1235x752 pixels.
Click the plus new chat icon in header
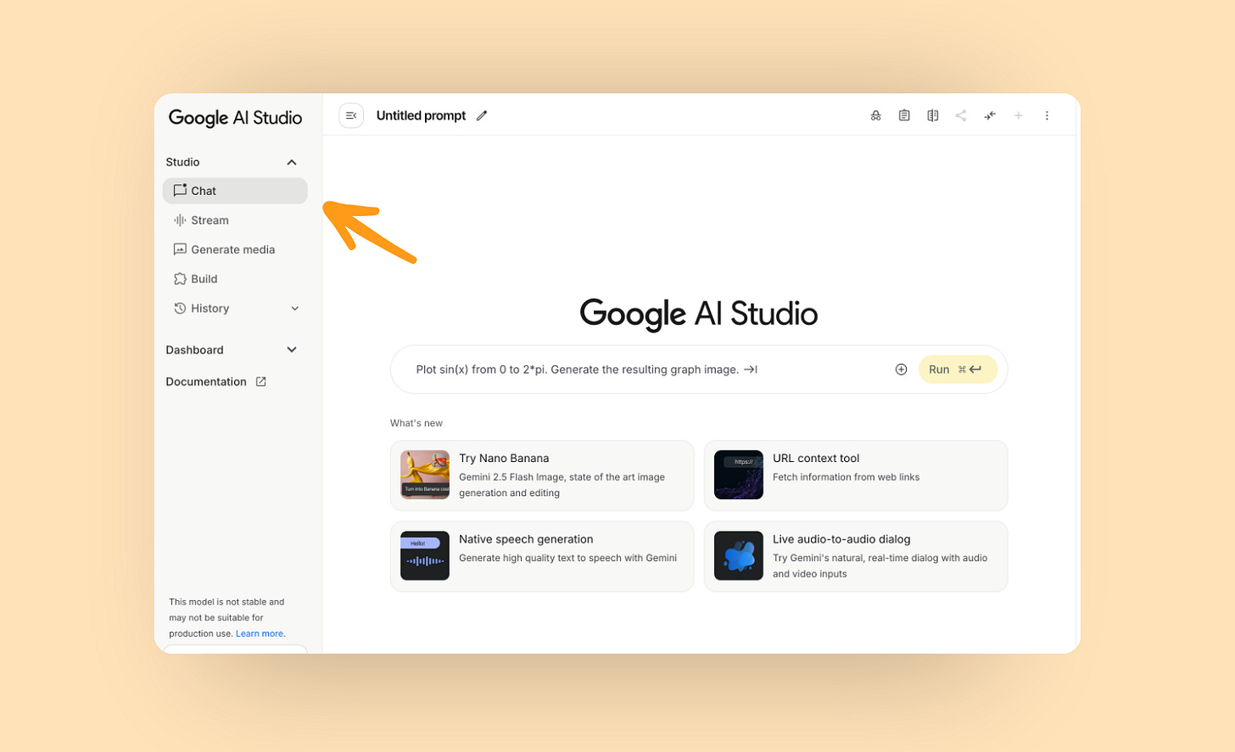tap(1018, 115)
